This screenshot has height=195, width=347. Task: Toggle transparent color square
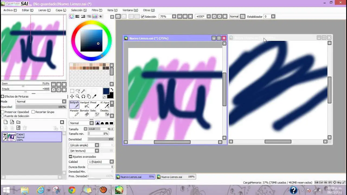pos(104,97)
